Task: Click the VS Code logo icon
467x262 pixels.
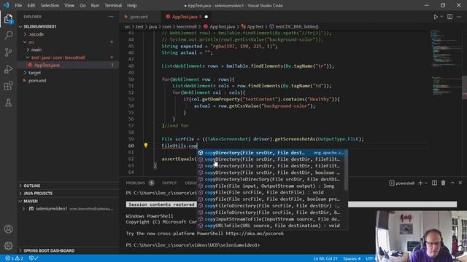Action: [7, 5]
